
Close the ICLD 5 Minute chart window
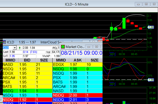(x=154, y=4)
